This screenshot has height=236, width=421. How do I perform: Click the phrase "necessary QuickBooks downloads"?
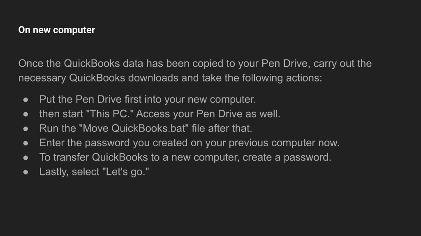click(98, 78)
